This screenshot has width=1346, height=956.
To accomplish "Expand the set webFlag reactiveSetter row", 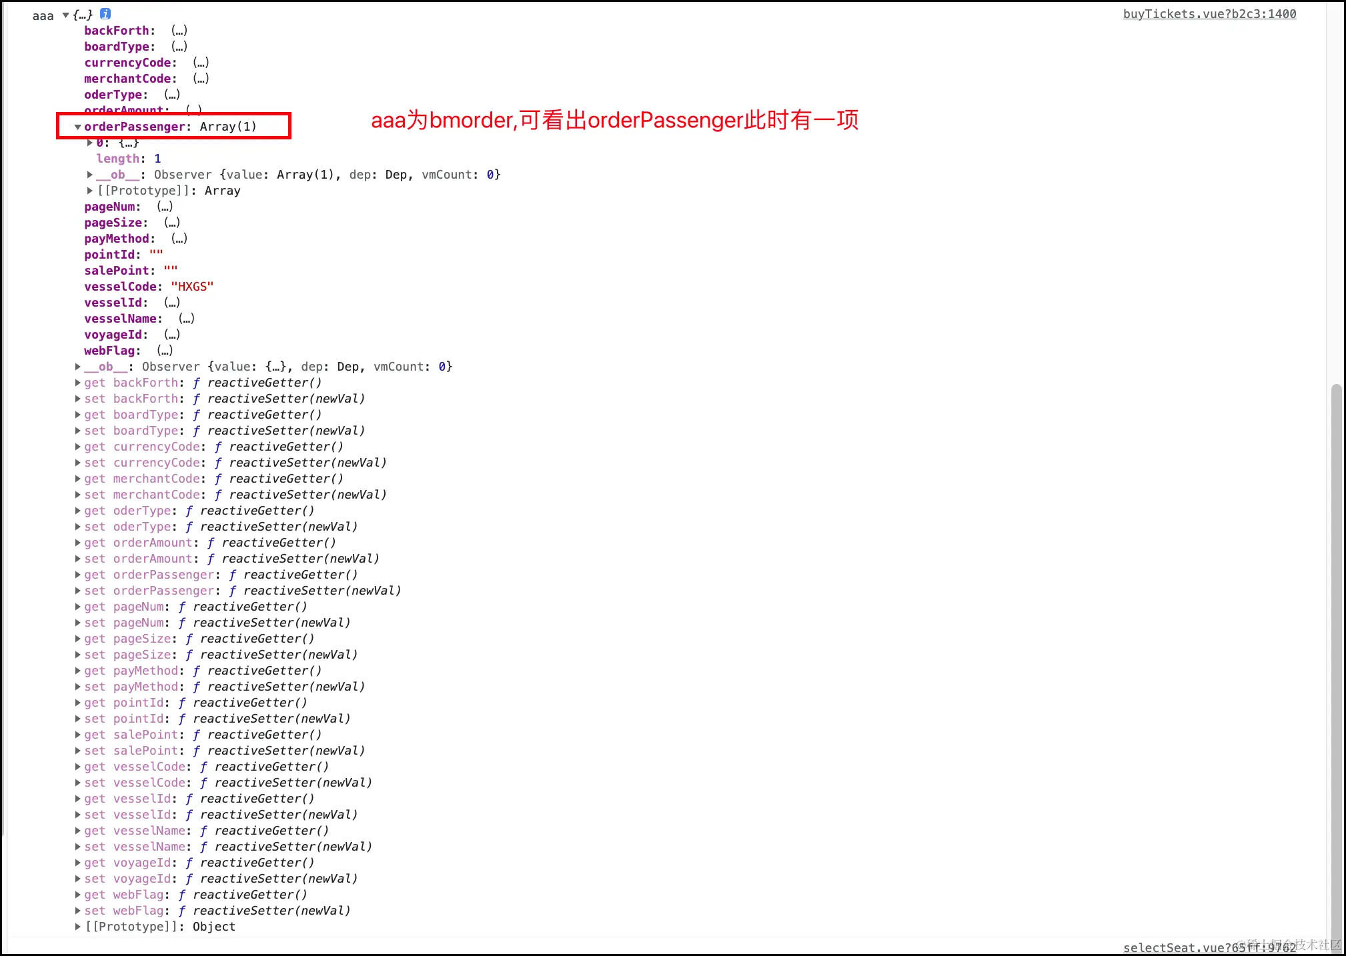I will 78,911.
